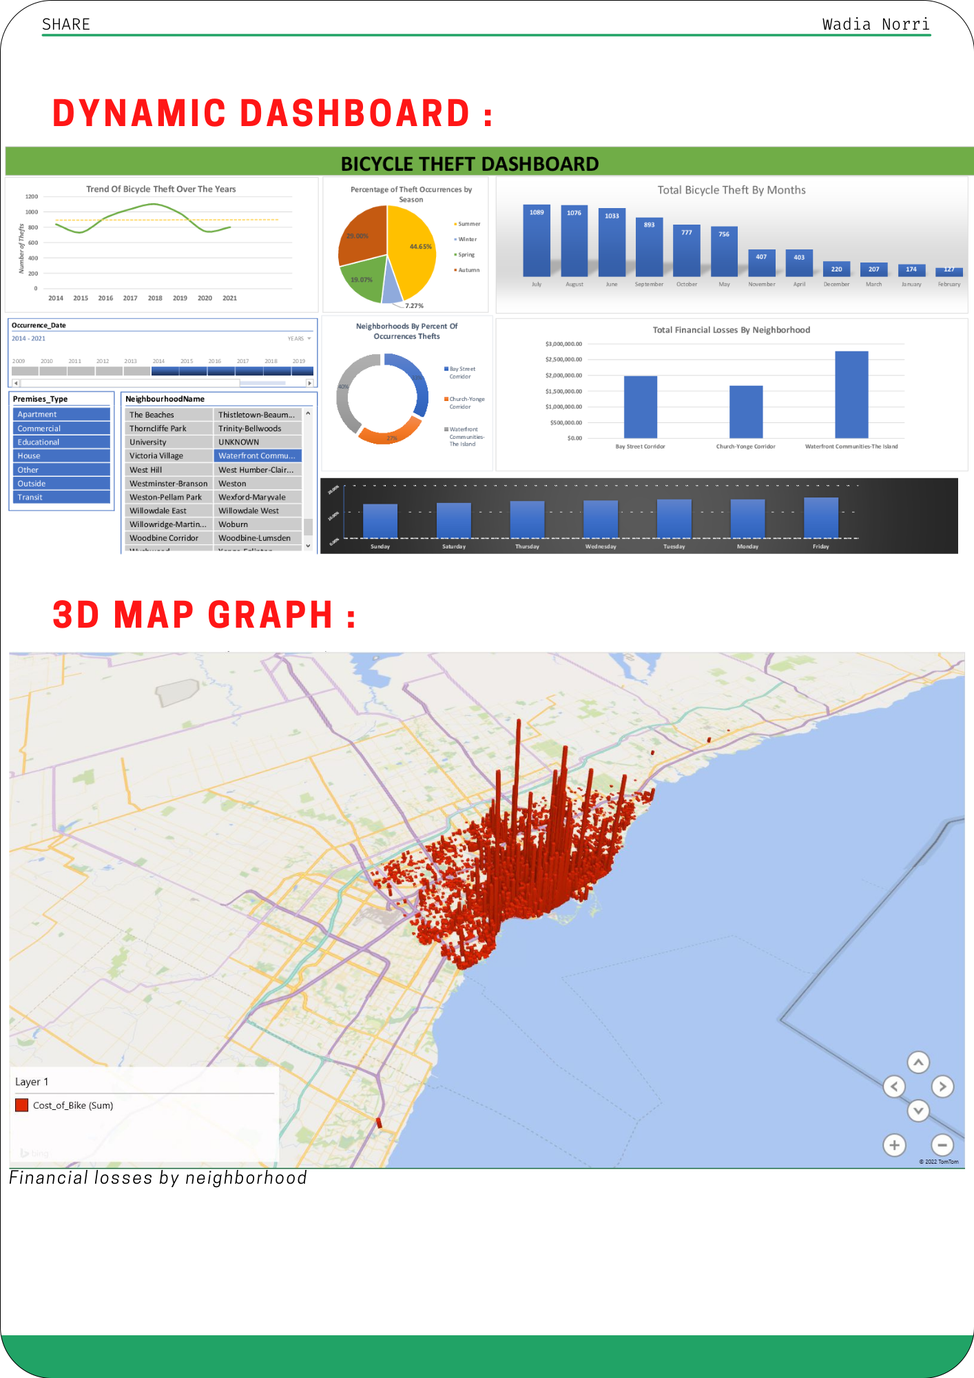The image size is (974, 1378).
Task: Toggle the Transit premises filter
Action: [61, 497]
